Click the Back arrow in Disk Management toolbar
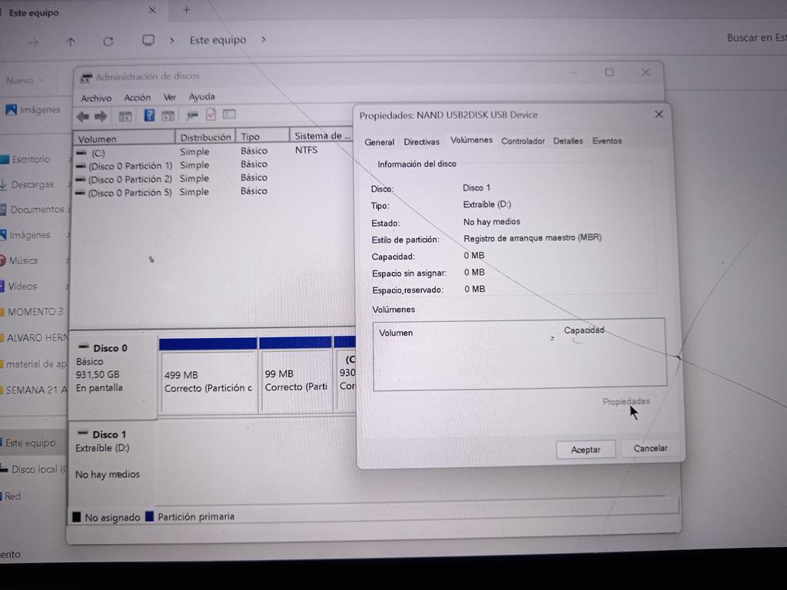Viewport: 787px width, 590px height. tap(82, 116)
